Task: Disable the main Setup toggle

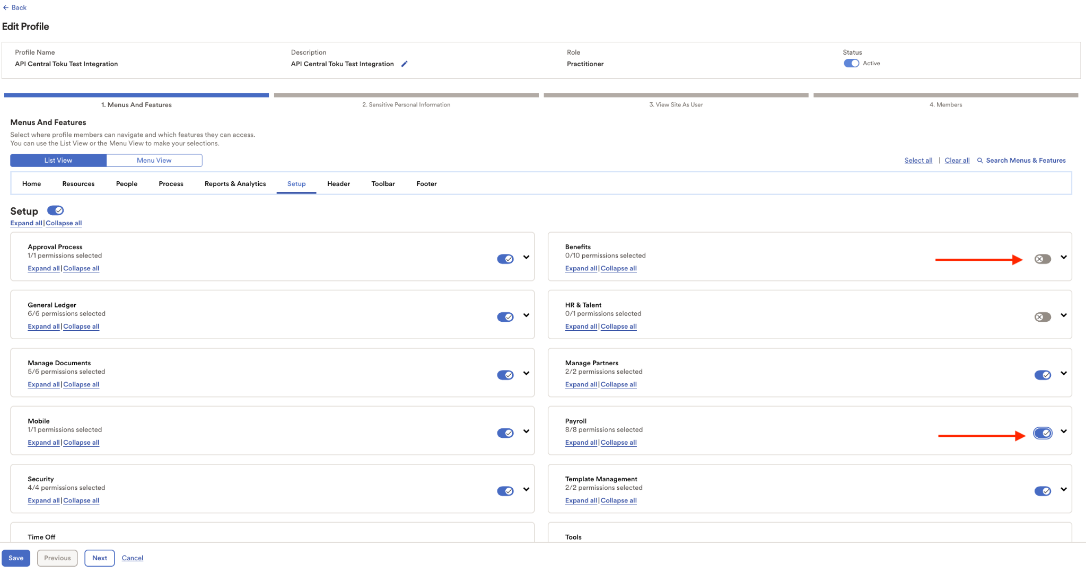Action: click(x=55, y=210)
